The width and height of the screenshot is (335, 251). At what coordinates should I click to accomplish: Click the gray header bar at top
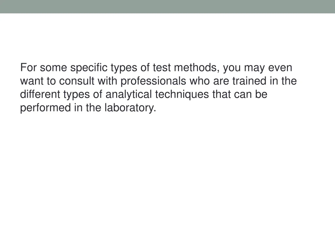pyautogui.click(x=167, y=7)
